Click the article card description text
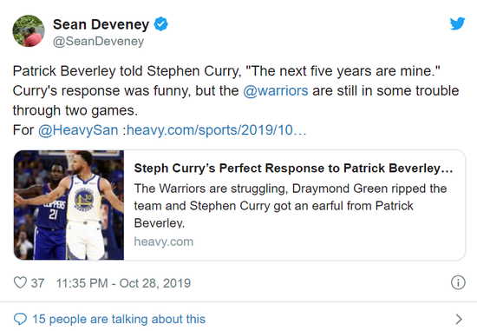The height and width of the screenshot is (331, 477). coord(291,206)
